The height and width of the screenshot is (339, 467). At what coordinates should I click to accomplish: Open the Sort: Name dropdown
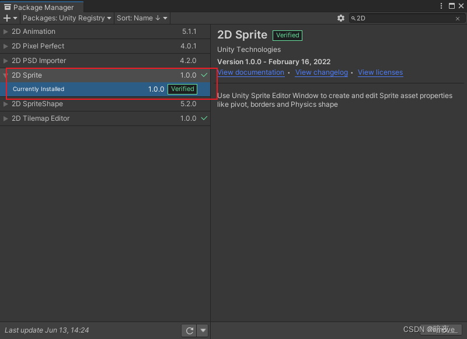tap(142, 18)
